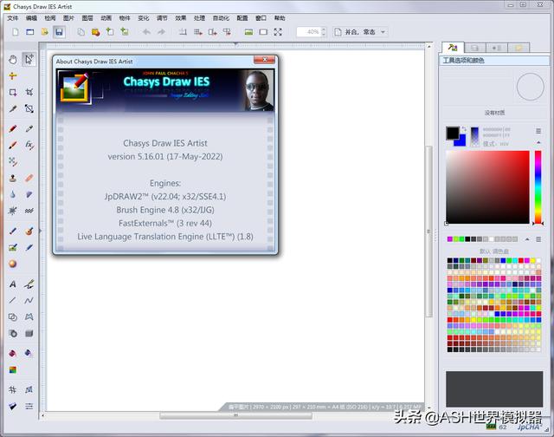Switch to the second right-panel tab

(x=475, y=48)
